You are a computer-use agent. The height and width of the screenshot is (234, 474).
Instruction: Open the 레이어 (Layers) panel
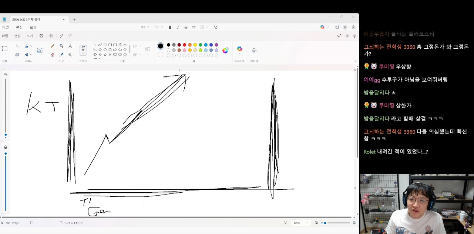tap(254, 49)
